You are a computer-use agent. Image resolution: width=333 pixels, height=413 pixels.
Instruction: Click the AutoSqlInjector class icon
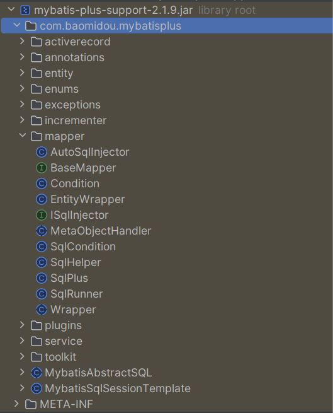[42, 152]
